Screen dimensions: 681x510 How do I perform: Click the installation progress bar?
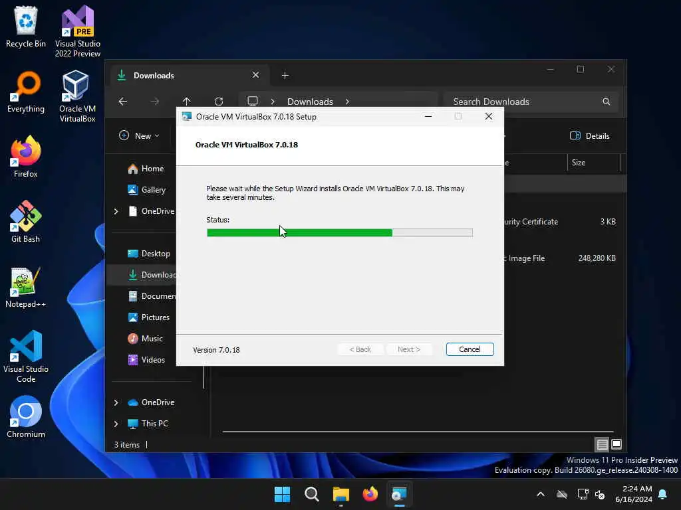click(x=340, y=233)
